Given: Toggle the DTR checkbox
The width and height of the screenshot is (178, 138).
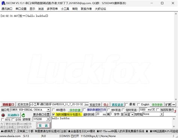Looking at the screenshot, I should (x=13, y=120).
